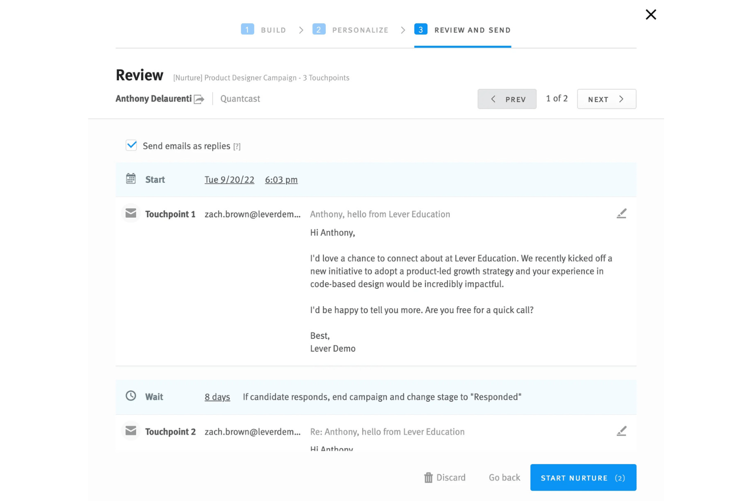
Task: Select the Review and Send step tab
Action: [462, 30]
